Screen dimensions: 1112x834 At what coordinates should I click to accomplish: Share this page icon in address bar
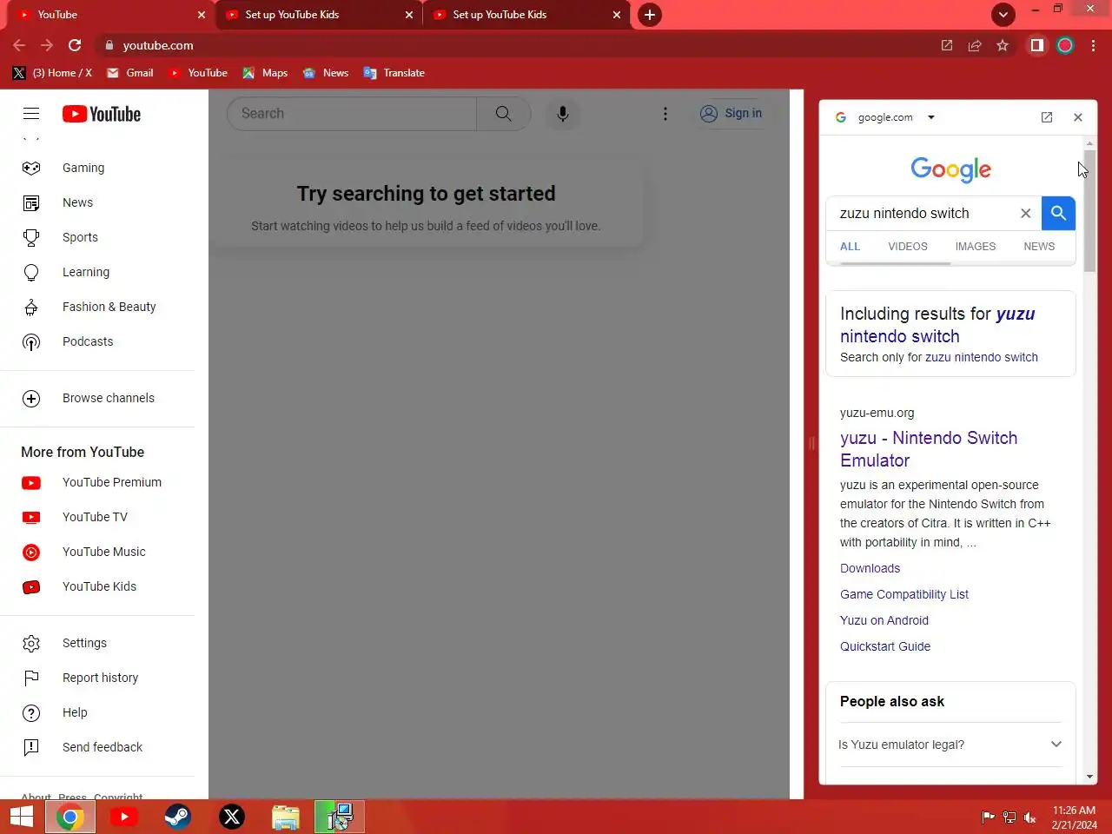(x=975, y=45)
